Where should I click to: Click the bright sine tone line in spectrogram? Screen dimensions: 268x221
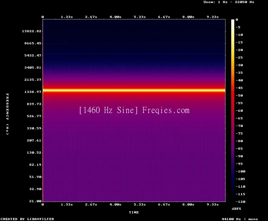coord(134,90)
